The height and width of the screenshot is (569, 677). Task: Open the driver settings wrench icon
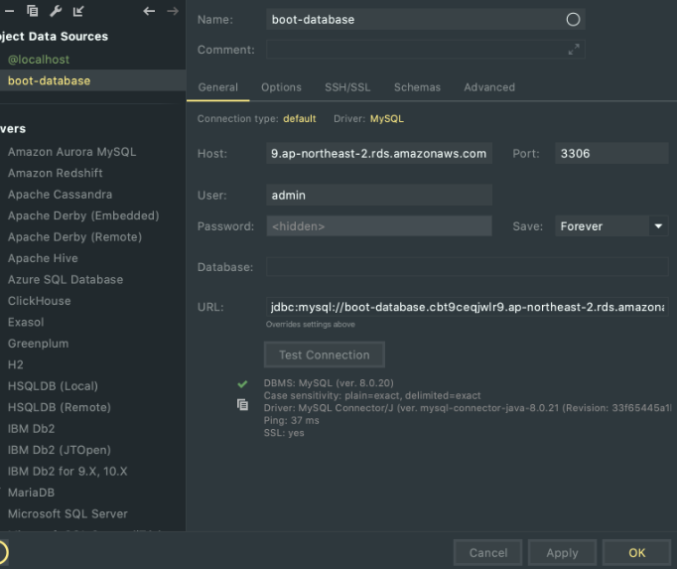[x=56, y=11]
